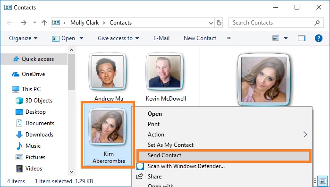This screenshot has height=187, width=330.
Task: Click the Contacts window title icon
Action: point(8,8)
